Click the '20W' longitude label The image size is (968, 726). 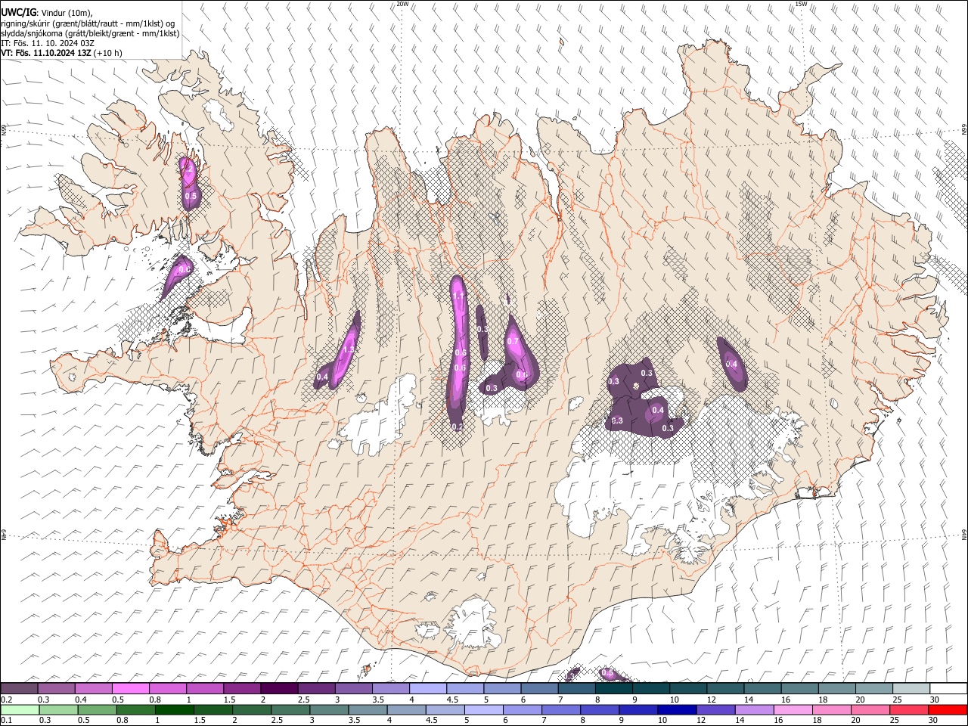point(402,4)
